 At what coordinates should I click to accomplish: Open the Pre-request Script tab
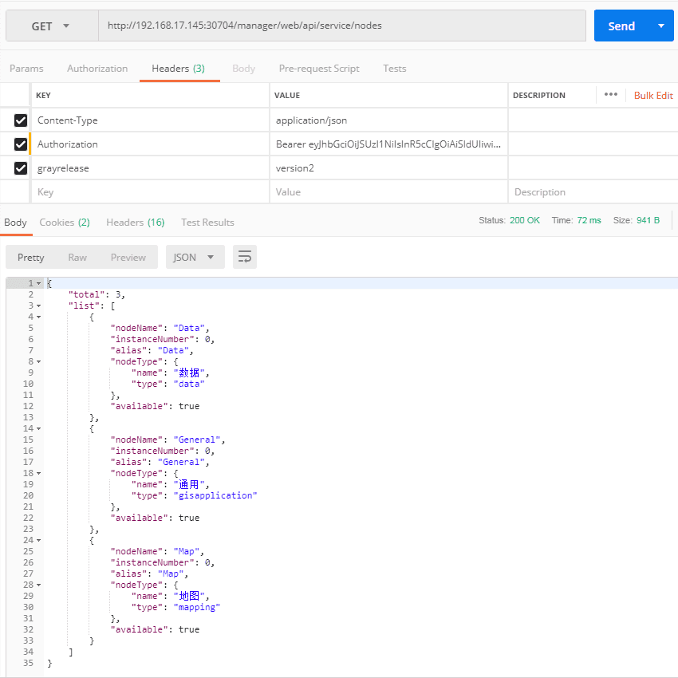318,69
